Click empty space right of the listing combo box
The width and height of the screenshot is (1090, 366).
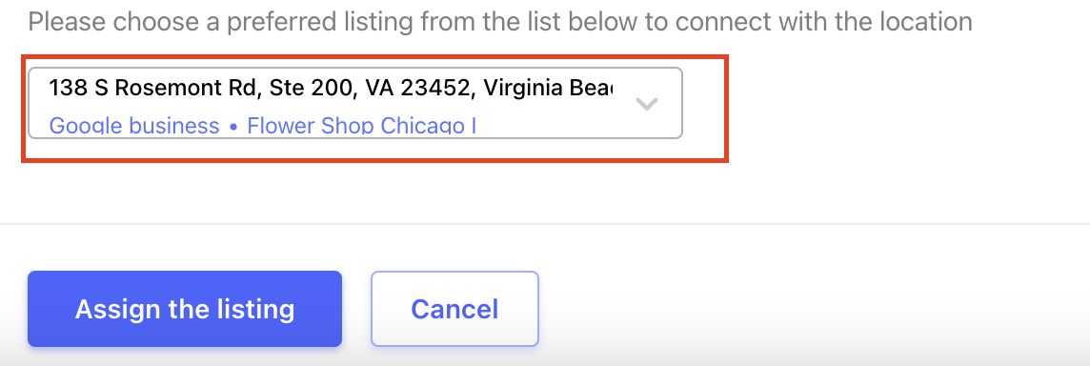pyautogui.click(x=903, y=103)
